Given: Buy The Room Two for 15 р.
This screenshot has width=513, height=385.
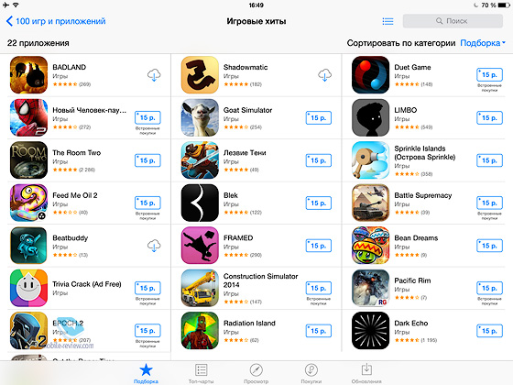Looking at the screenshot, I should [147, 160].
